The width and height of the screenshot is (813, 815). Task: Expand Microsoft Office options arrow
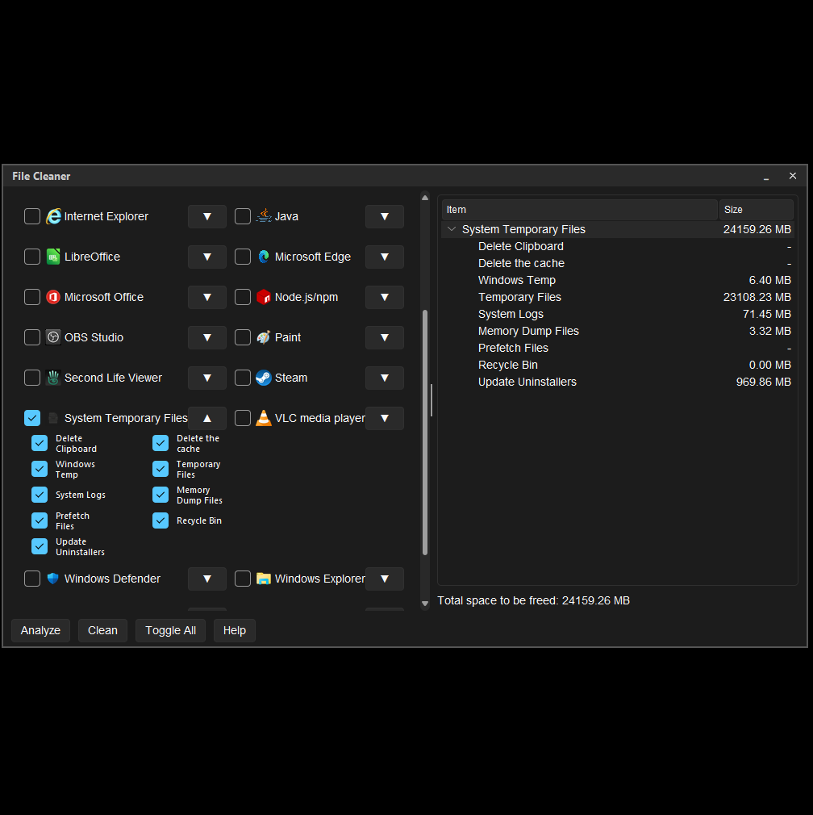207,297
